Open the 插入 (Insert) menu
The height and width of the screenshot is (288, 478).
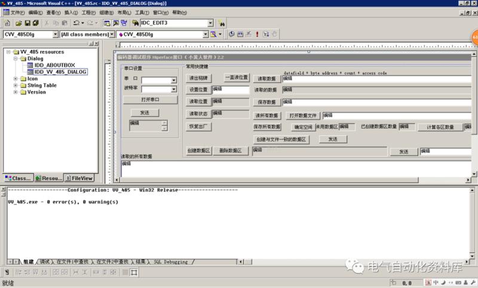click(71, 13)
